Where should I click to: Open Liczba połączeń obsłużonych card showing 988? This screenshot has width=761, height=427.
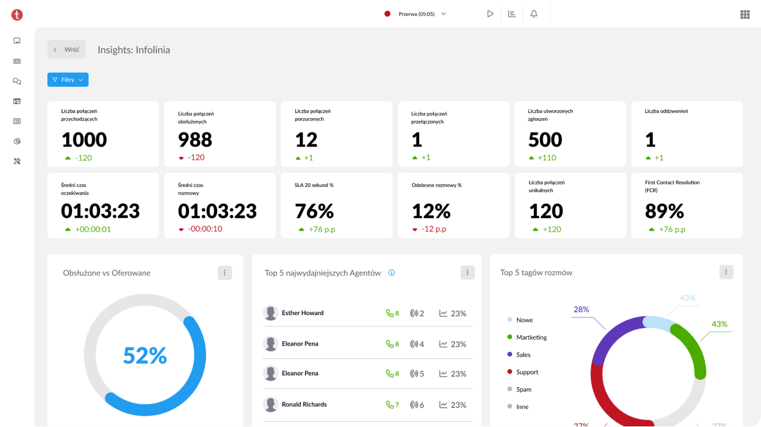(220, 134)
